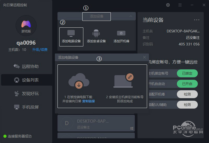Collapse the 添加设备 panel with the chevron
The image size is (209, 143).
[131, 16]
